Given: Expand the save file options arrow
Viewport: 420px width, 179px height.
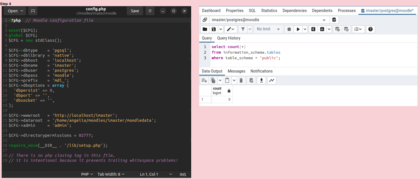Looking at the screenshot, I should (220, 29).
